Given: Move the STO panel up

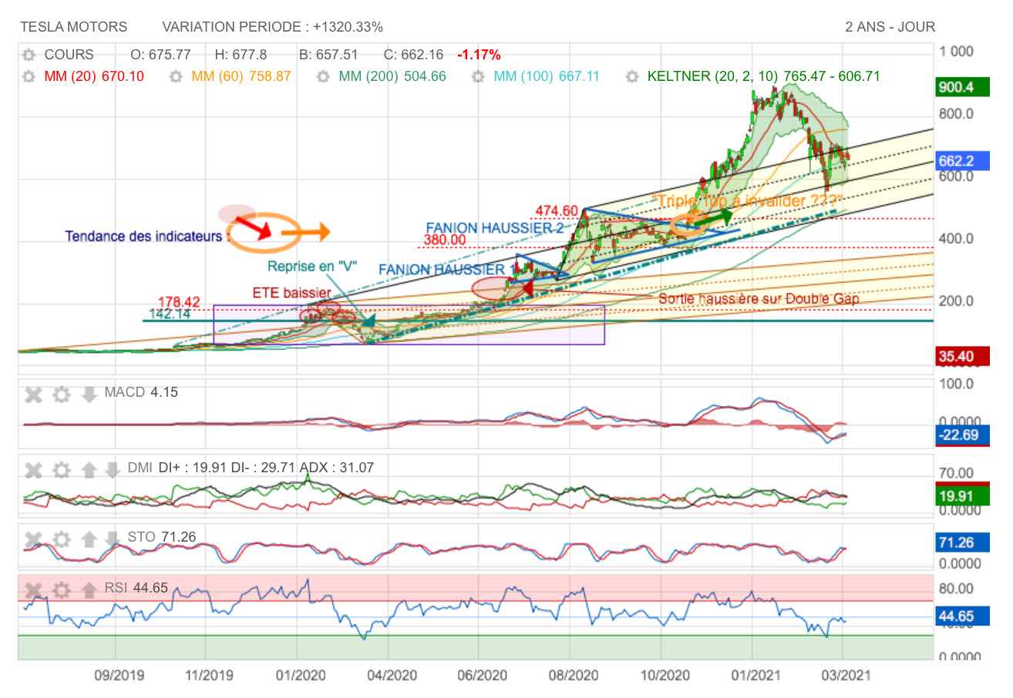Looking at the screenshot, I should coord(89,538).
